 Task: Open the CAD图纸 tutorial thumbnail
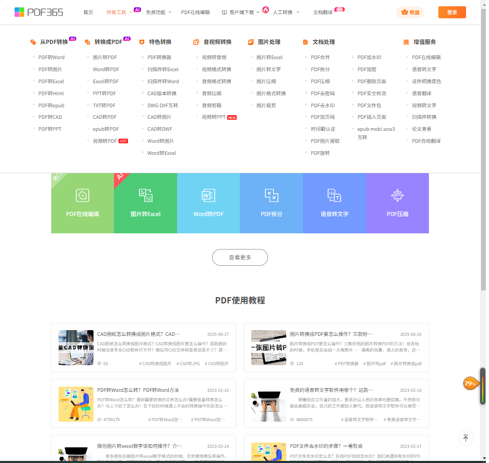[x=76, y=347]
